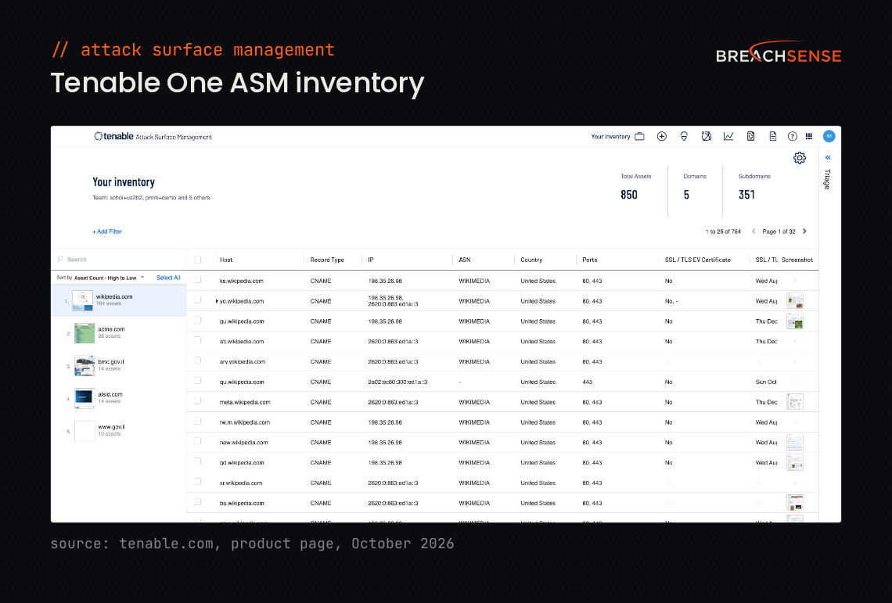Select alsid.com in the domain list
Image resolution: width=892 pixels, height=603 pixels.
[119, 397]
